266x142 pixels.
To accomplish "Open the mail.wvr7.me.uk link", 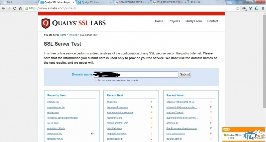I will pyautogui.click(x=175, y=113).
